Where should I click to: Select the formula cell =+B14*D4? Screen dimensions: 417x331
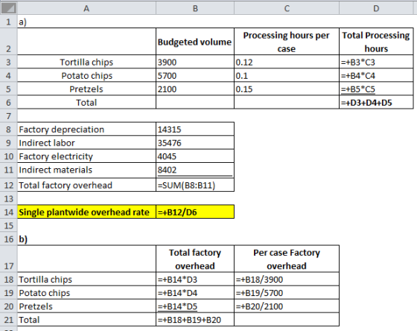point(195,293)
